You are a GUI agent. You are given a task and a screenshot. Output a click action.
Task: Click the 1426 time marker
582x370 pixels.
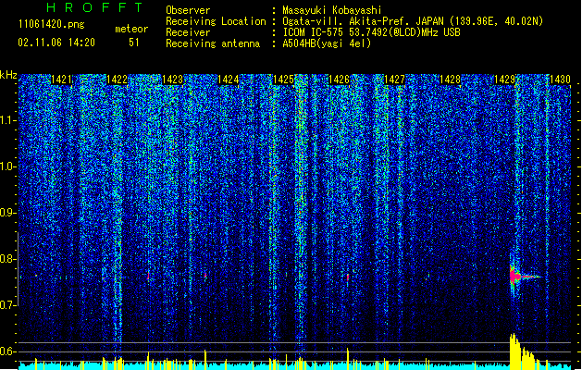(339, 80)
